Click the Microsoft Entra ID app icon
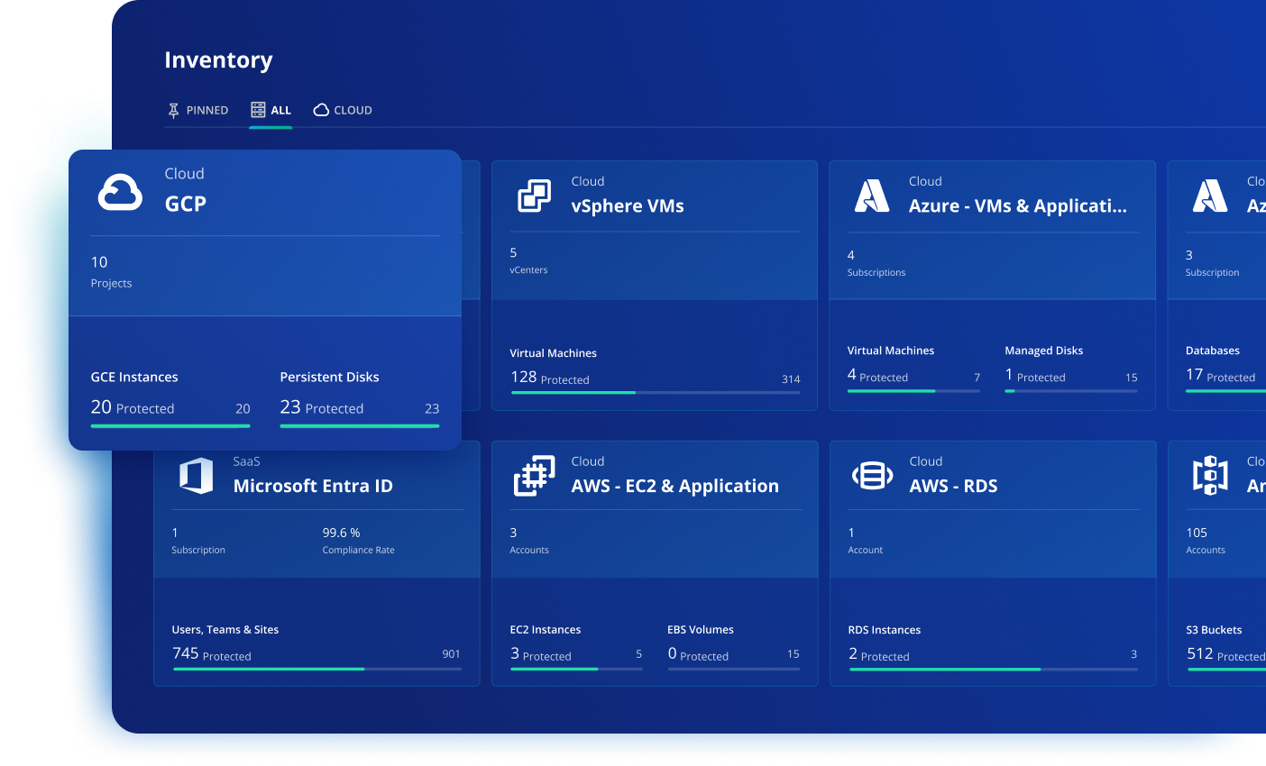 [x=197, y=475]
